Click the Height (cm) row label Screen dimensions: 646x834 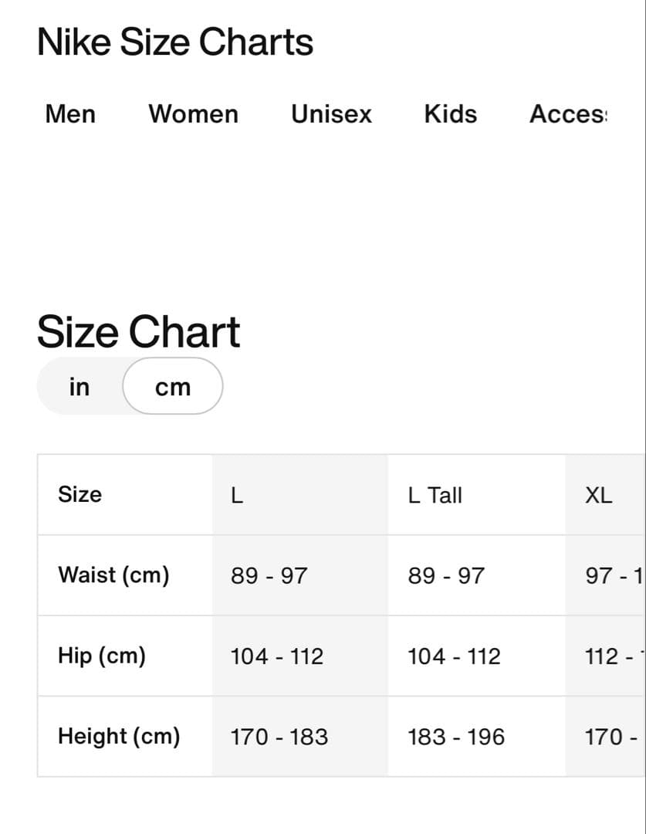(119, 737)
